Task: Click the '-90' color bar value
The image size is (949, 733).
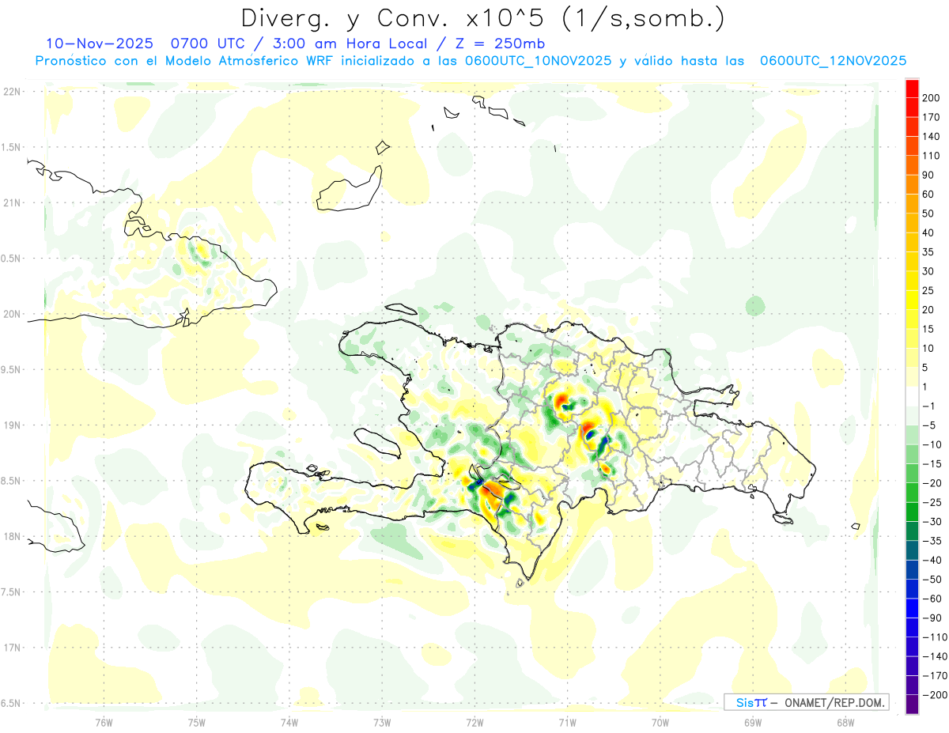Action: [x=932, y=618]
